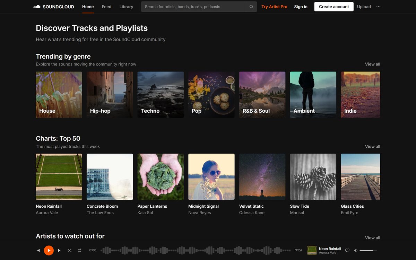Viewport: 416px width, 260px height.
Task: Open Slow Tide cover art
Action: click(313, 177)
